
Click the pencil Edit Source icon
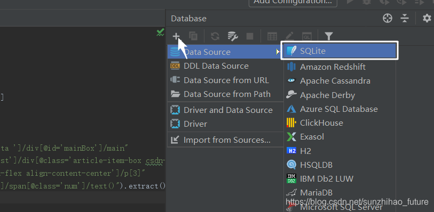coord(289,36)
